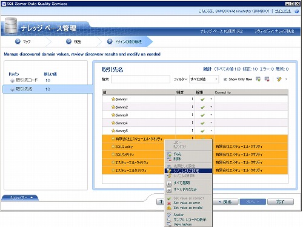The image size is (303, 227).
Task: Click the star icon beside dummy4
Action: coord(113,123)
